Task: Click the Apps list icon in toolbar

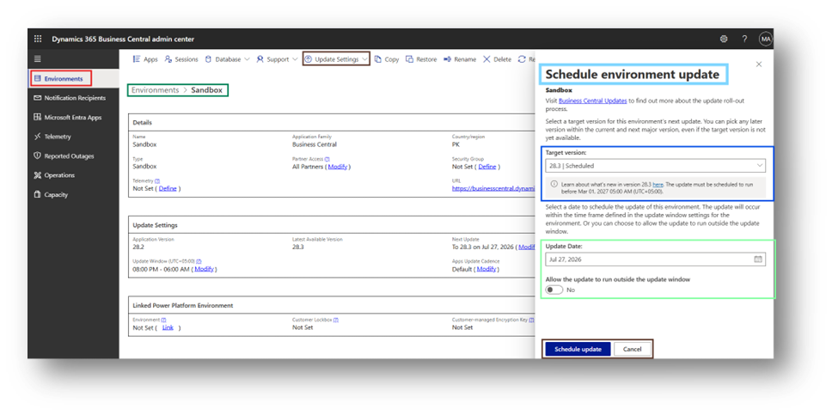Action: (137, 59)
